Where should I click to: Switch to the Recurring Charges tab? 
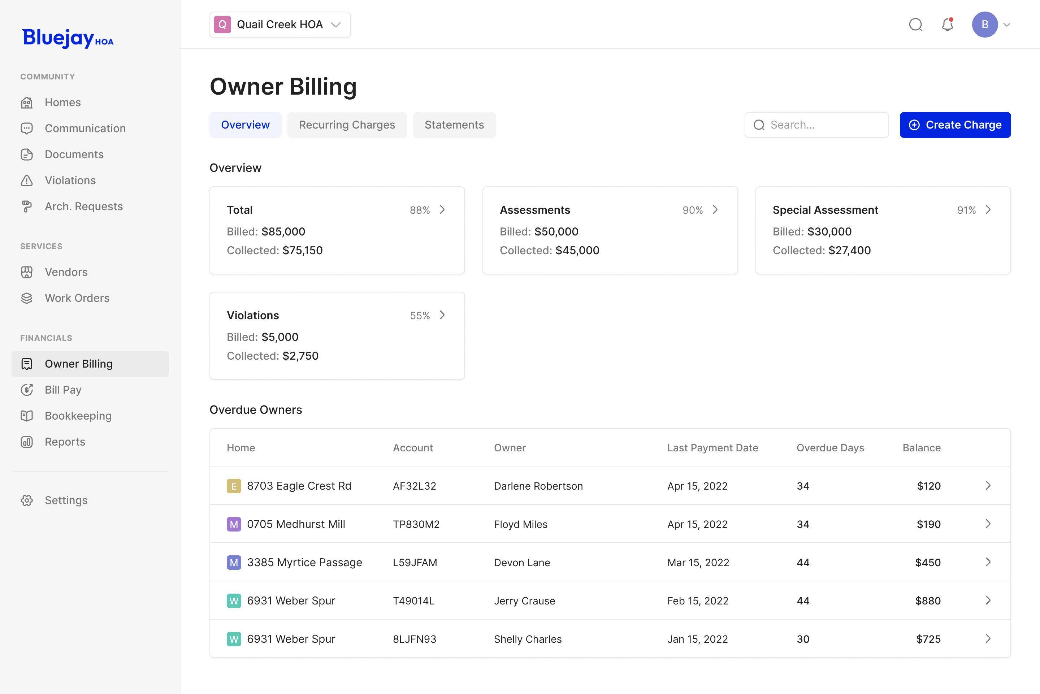[347, 125]
